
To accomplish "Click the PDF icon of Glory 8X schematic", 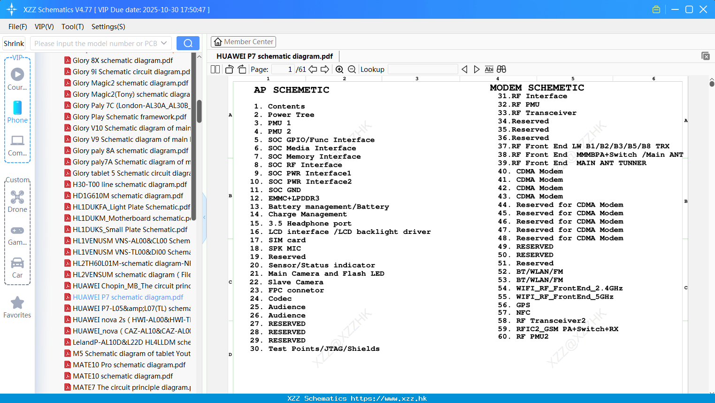I will 68,60.
